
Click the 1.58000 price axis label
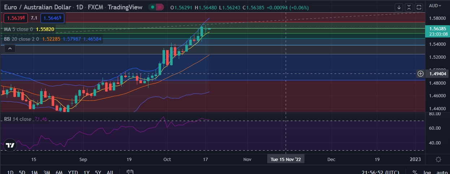(437, 18)
